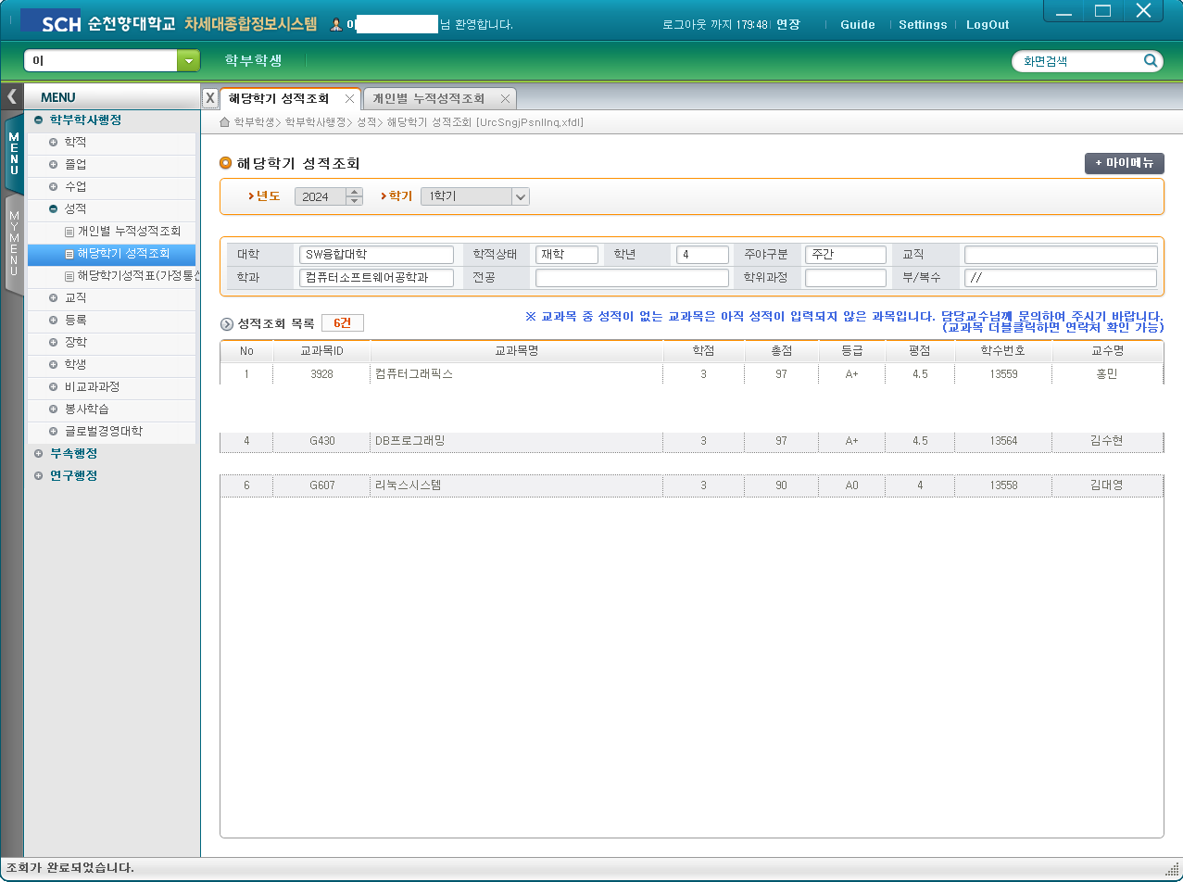Close all tabs with the X box
1183x882 pixels.
click(210, 98)
